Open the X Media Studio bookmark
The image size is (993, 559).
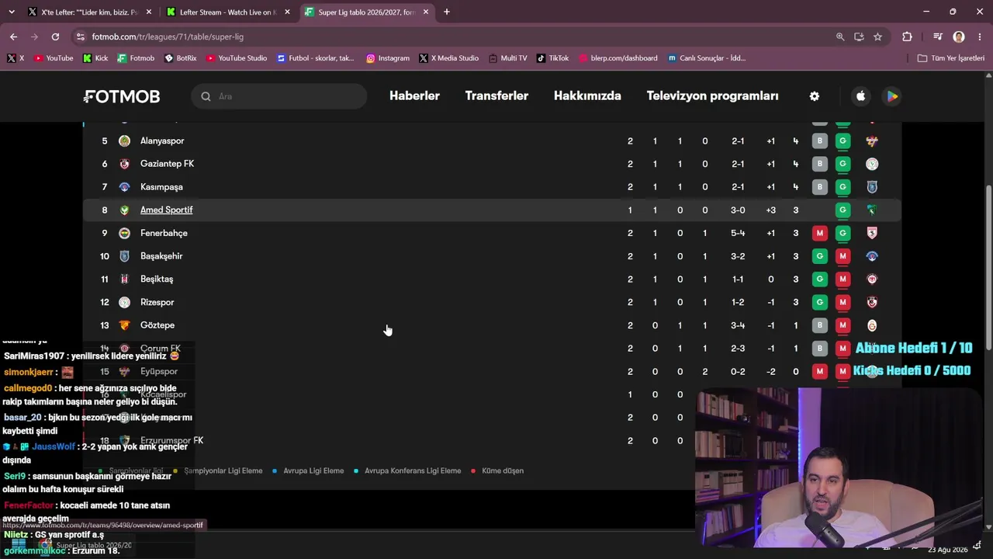tap(448, 58)
